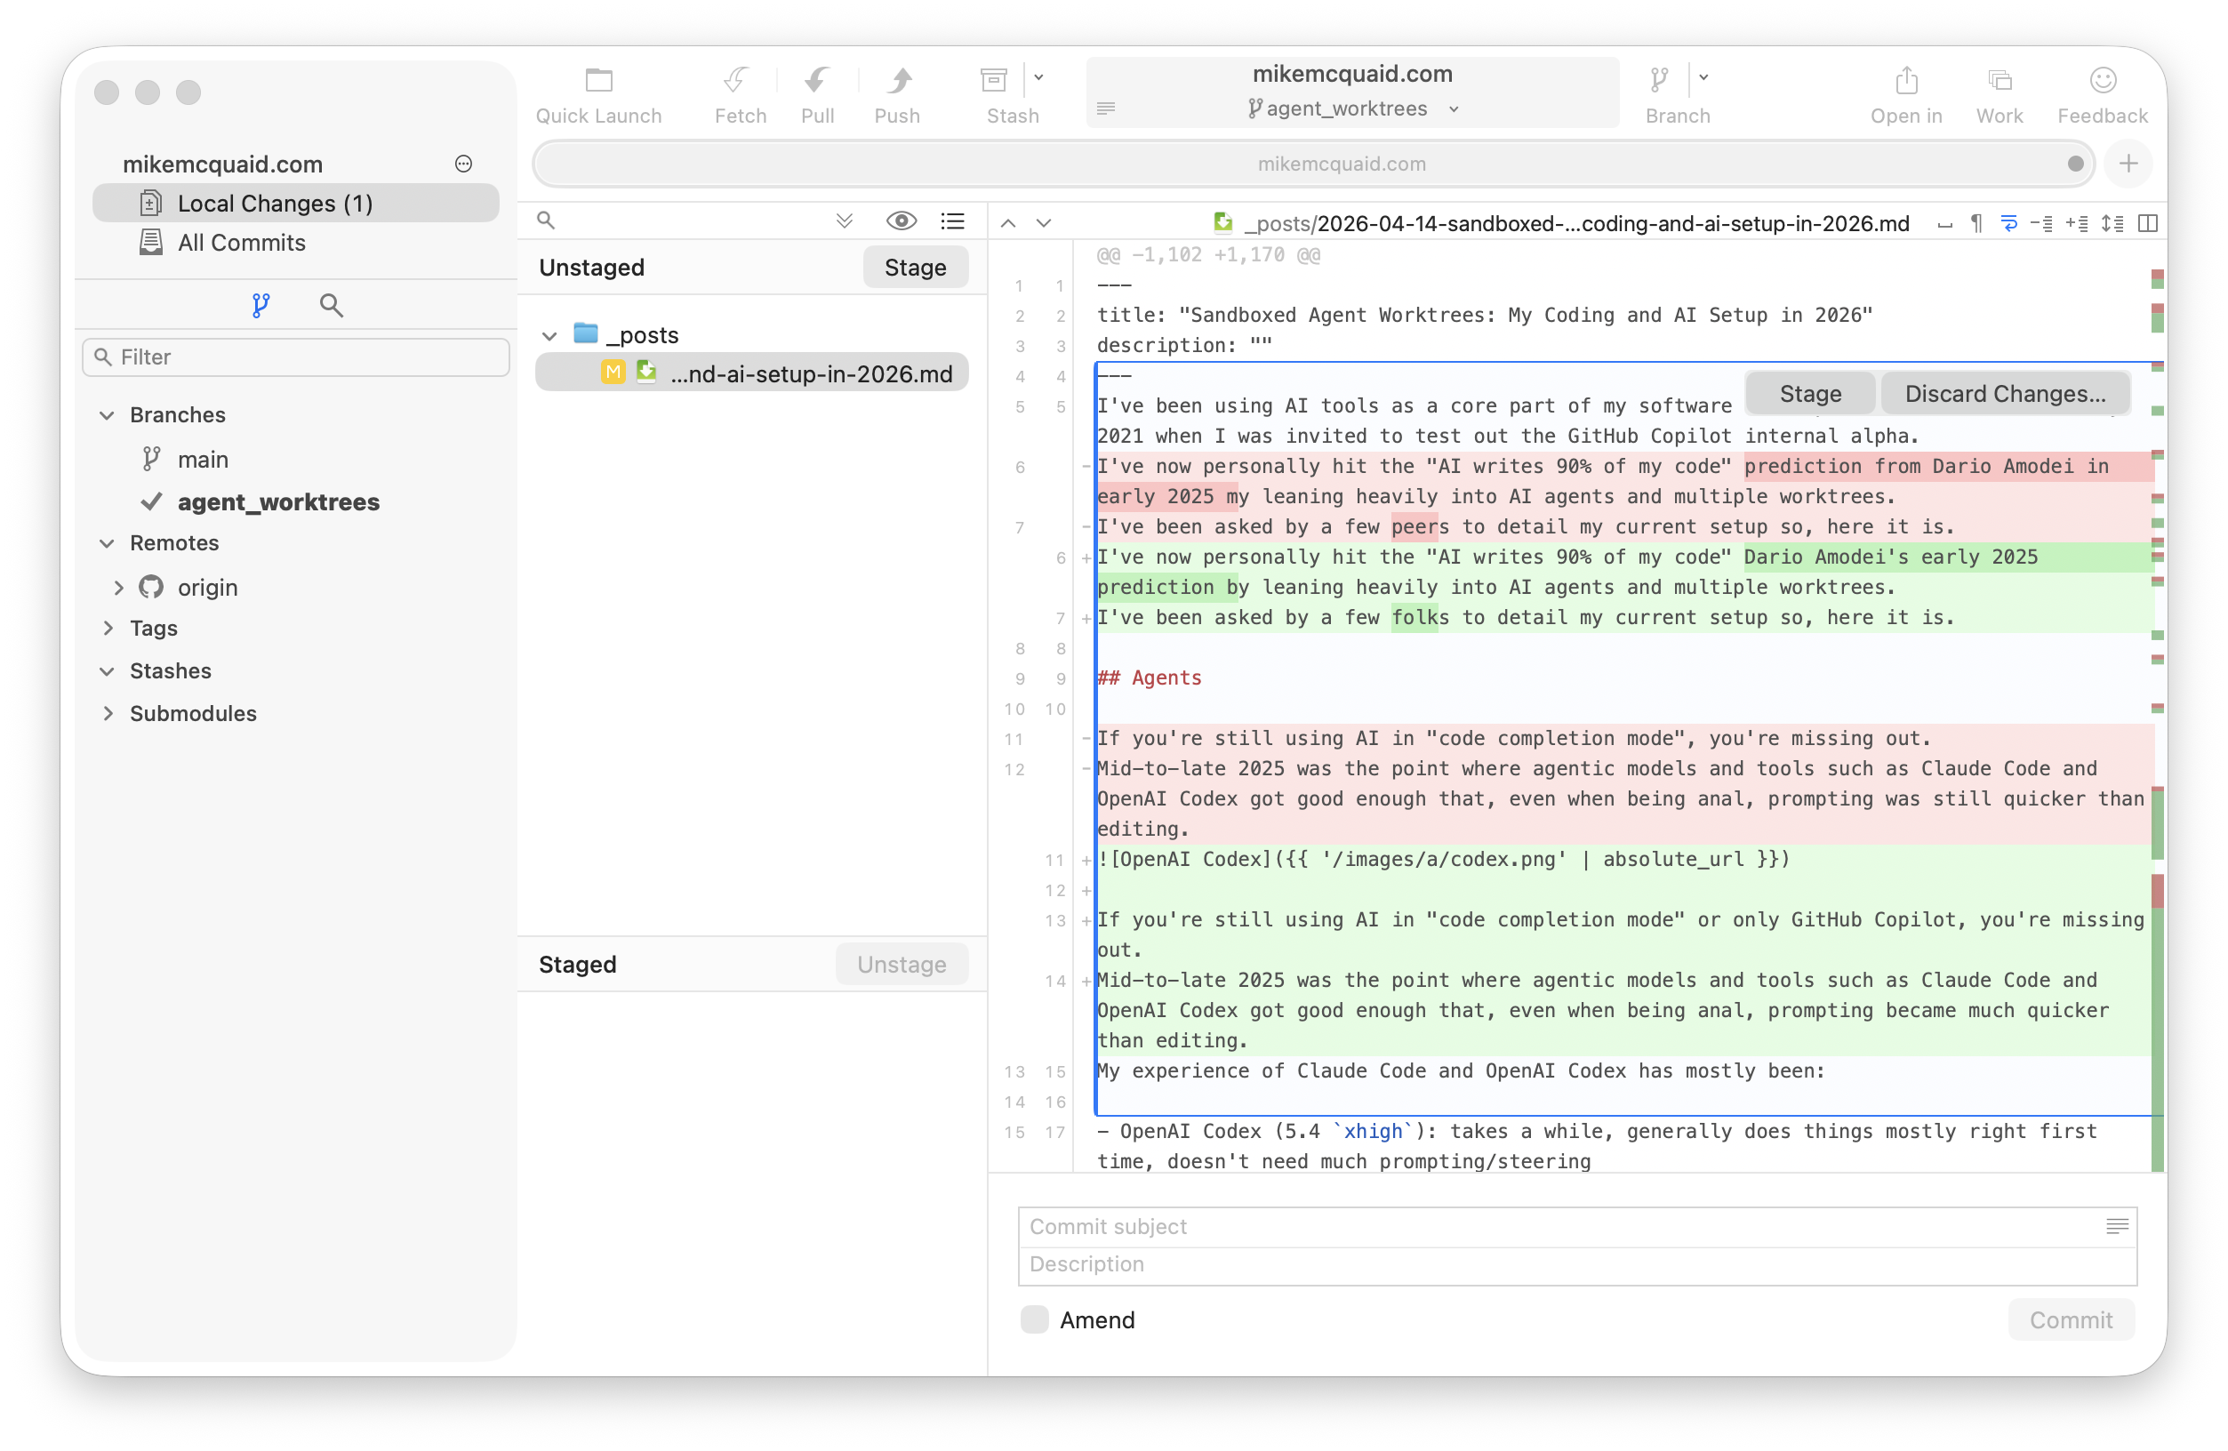2228x1451 pixels.
Task: Toggle the eye visibility filter above Unstaged
Action: 901,220
